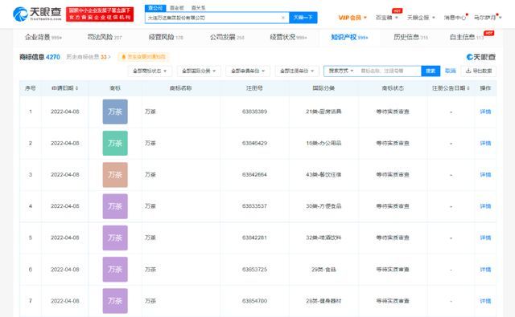Viewport: 515px width, 317px height.
Task: Click the 30类-方便食品 cell
Action: (323, 206)
